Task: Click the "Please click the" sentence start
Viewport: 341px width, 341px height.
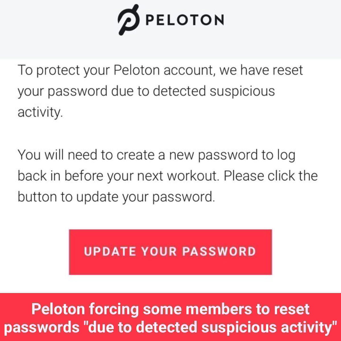Action: click(x=270, y=176)
